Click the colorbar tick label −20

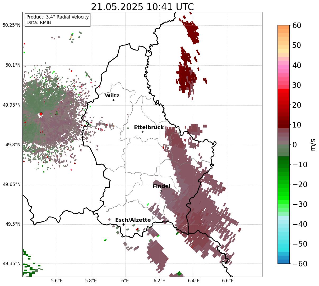(x=300, y=184)
